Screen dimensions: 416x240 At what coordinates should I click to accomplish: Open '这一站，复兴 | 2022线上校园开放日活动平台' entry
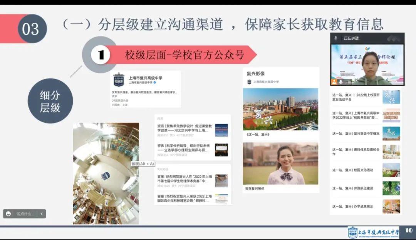click(356, 97)
